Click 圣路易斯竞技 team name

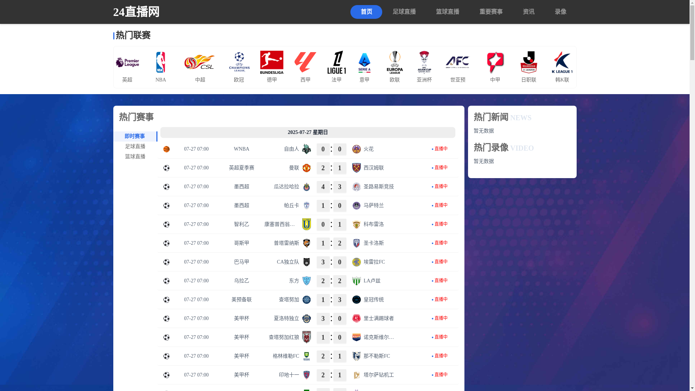(x=379, y=187)
